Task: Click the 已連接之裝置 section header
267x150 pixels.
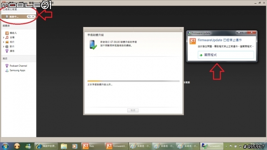Action: point(10,9)
